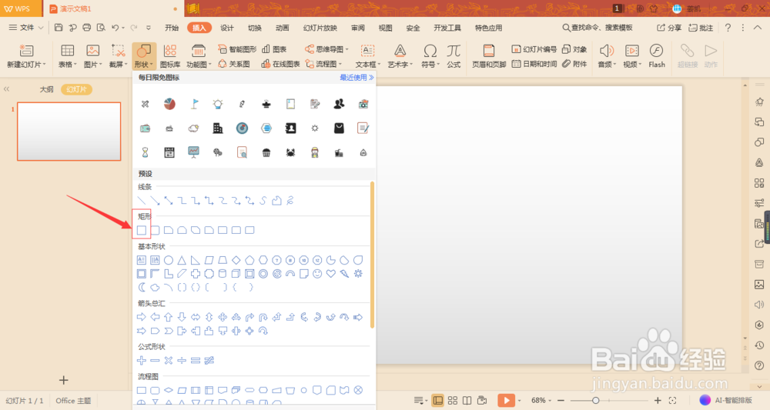Click the Save icon in quick access
This screenshot has width=770, height=410.
[59, 28]
